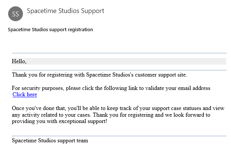Screen dimensions: 231x149
Task: Click the 'For security purposes' sentence
Action: pyautogui.click(x=111, y=88)
